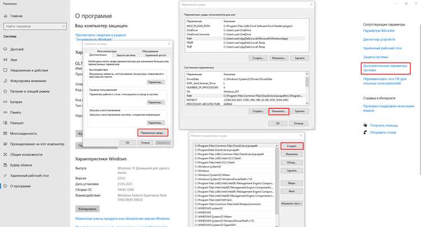Click Копировать under Характеристики Windows

click(x=87, y=208)
